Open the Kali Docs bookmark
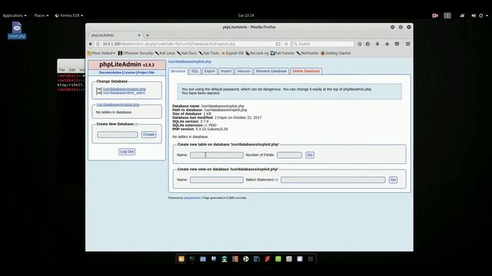 pyautogui.click(x=187, y=53)
